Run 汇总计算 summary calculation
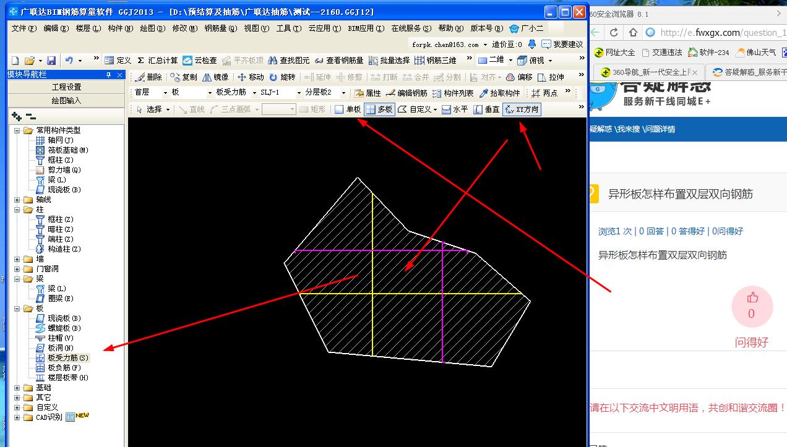Screen dimensions: 787x447 157,61
